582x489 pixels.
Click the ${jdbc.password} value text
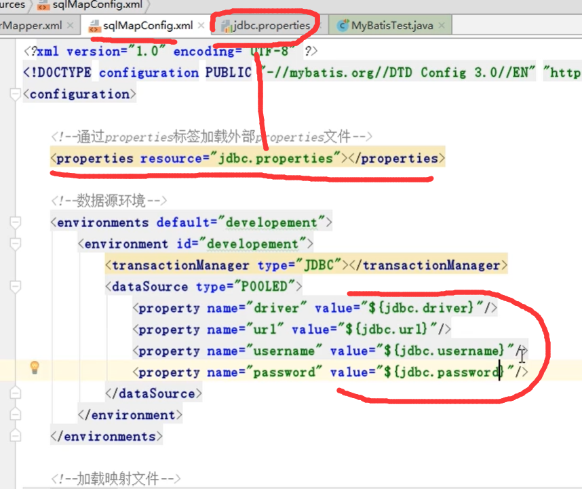(x=444, y=372)
